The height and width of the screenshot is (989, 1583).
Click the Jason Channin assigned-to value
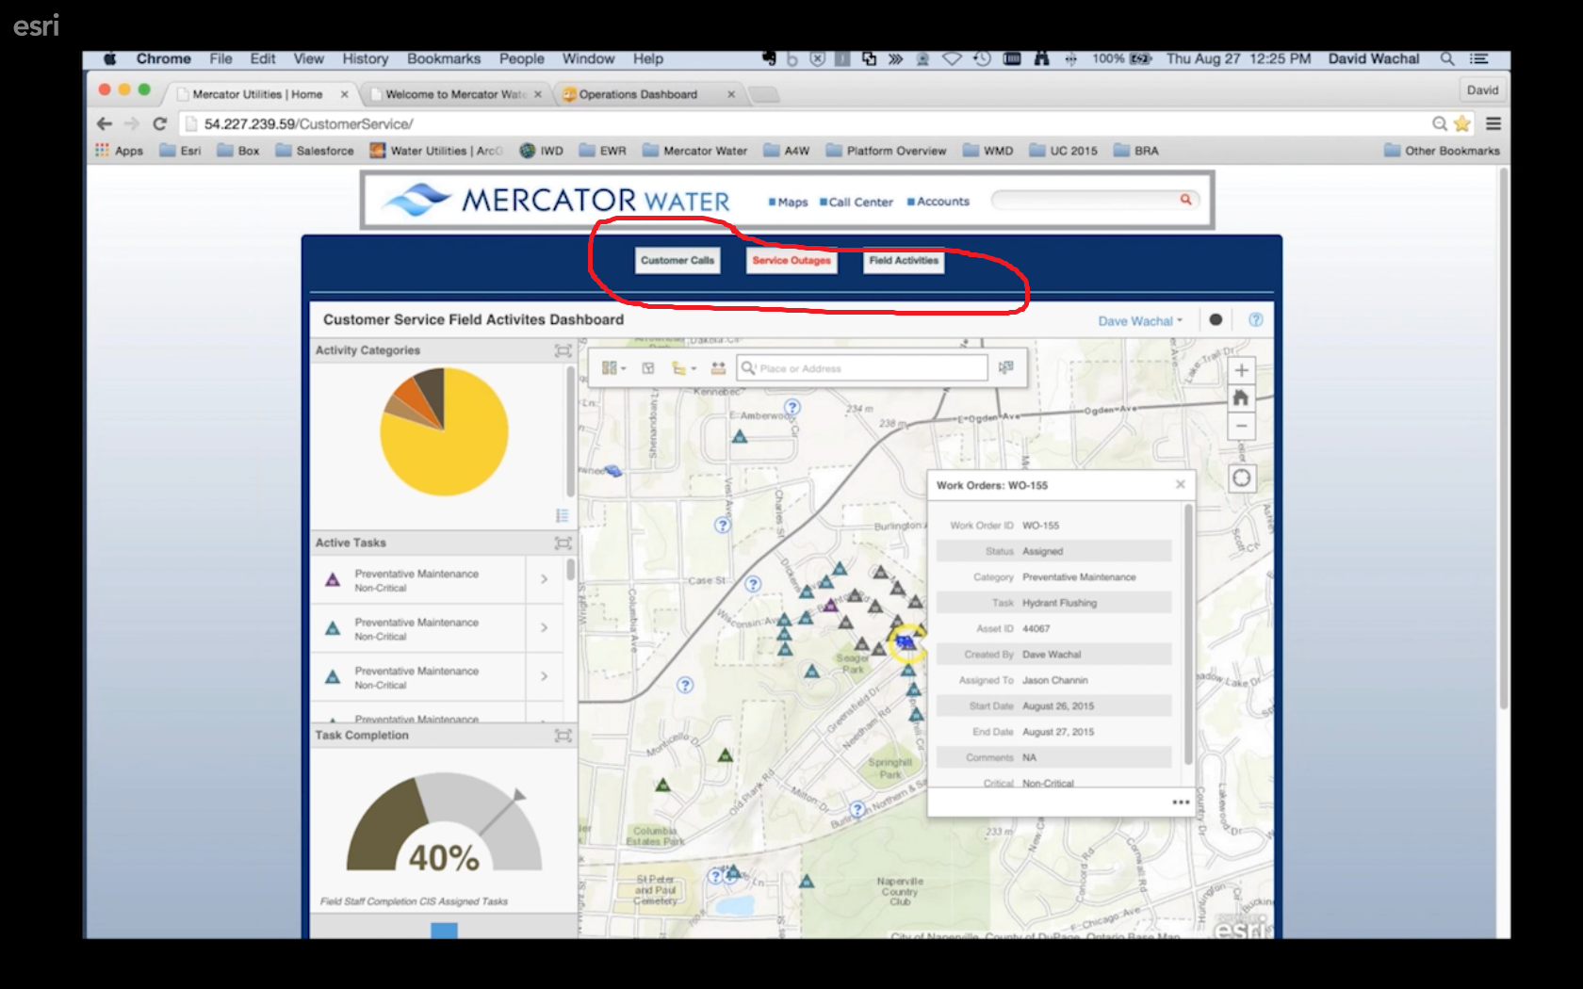(1054, 680)
